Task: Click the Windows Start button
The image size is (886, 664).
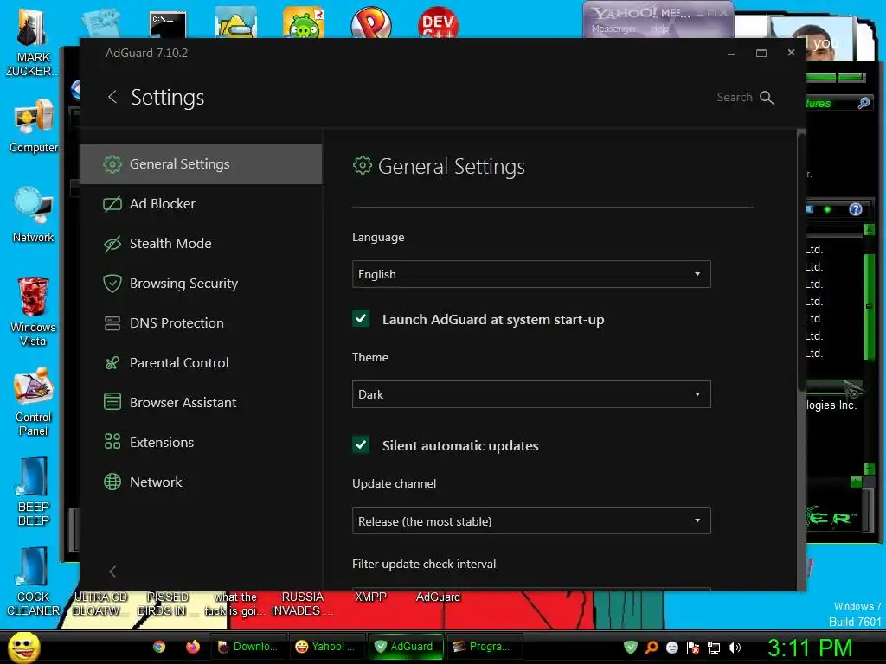Action: tap(23, 647)
